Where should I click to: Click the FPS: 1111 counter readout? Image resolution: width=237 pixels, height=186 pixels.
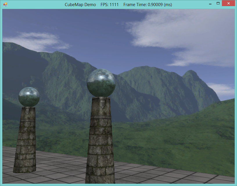[109, 4]
